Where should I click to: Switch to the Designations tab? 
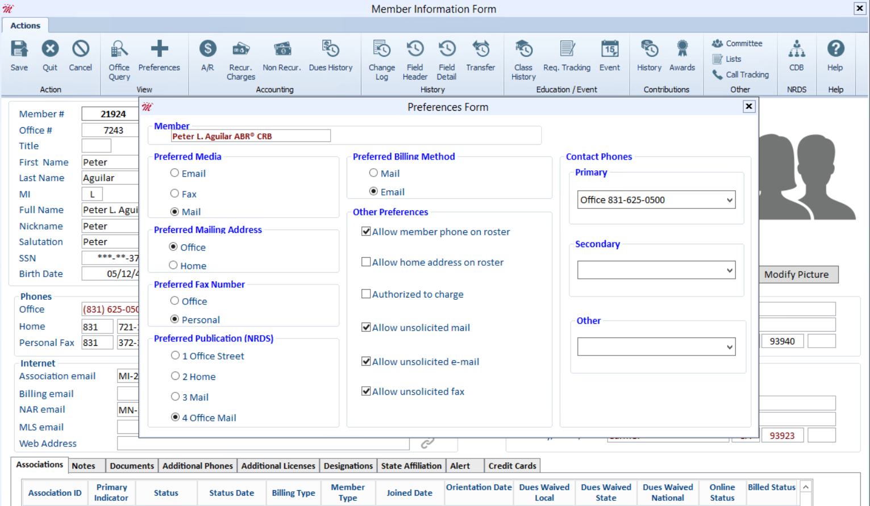point(348,466)
